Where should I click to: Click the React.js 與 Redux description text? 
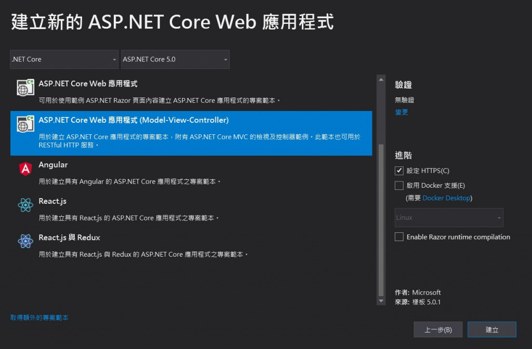coord(143,254)
